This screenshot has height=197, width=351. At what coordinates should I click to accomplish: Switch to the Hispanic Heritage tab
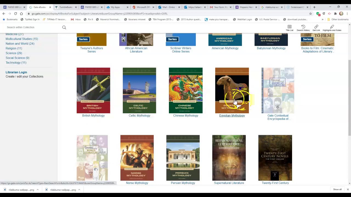[x=246, y=7]
